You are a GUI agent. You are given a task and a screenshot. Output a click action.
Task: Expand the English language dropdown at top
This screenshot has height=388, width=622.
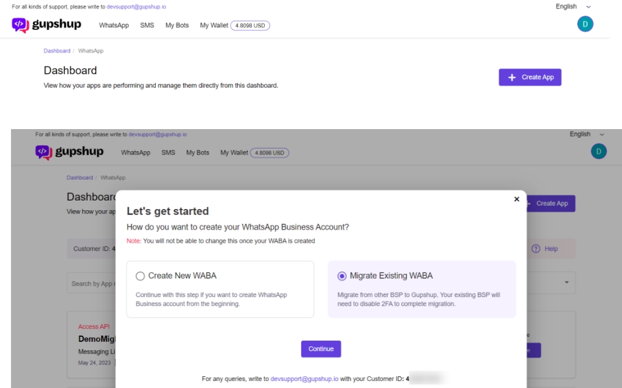click(x=573, y=6)
